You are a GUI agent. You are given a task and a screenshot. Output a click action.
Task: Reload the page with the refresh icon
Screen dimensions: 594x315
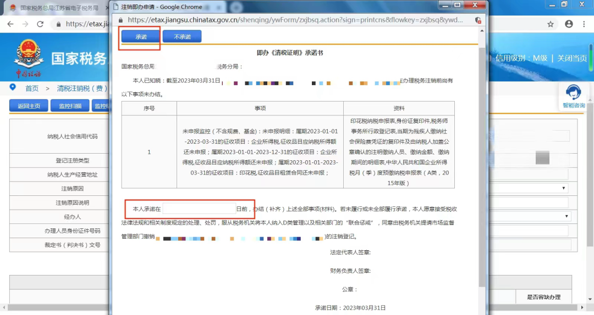[40, 24]
